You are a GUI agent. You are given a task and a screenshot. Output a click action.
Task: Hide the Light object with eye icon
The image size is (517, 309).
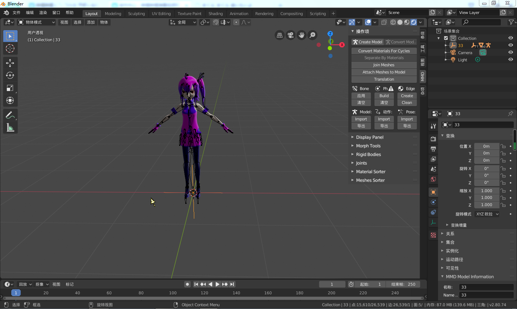pyautogui.click(x=511, y=60)
